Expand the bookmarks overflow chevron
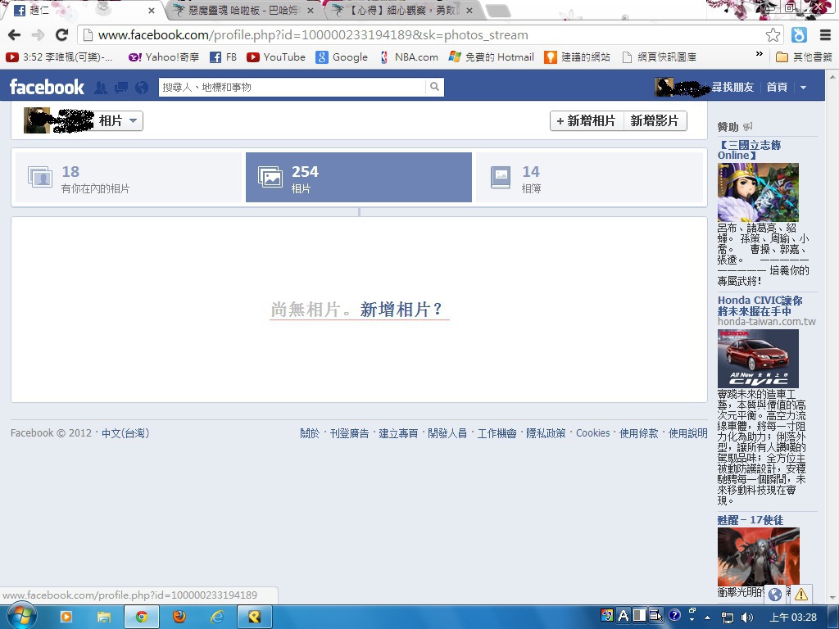The width and height of the screenshot is (839, 629). pos(760,54)
